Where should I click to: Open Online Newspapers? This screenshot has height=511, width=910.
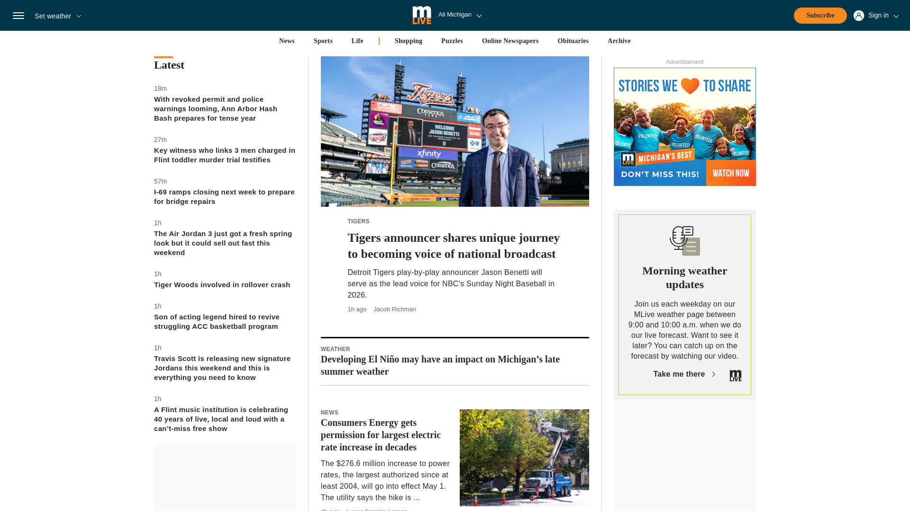tap(510, 41)
